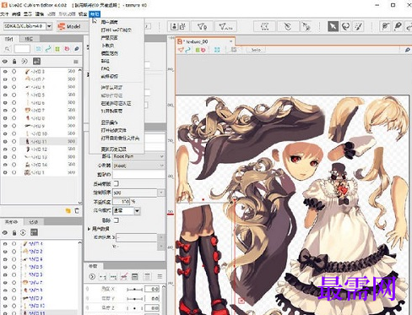Close the texture_00 tab

pyautogui.click(x=230, y=41)
